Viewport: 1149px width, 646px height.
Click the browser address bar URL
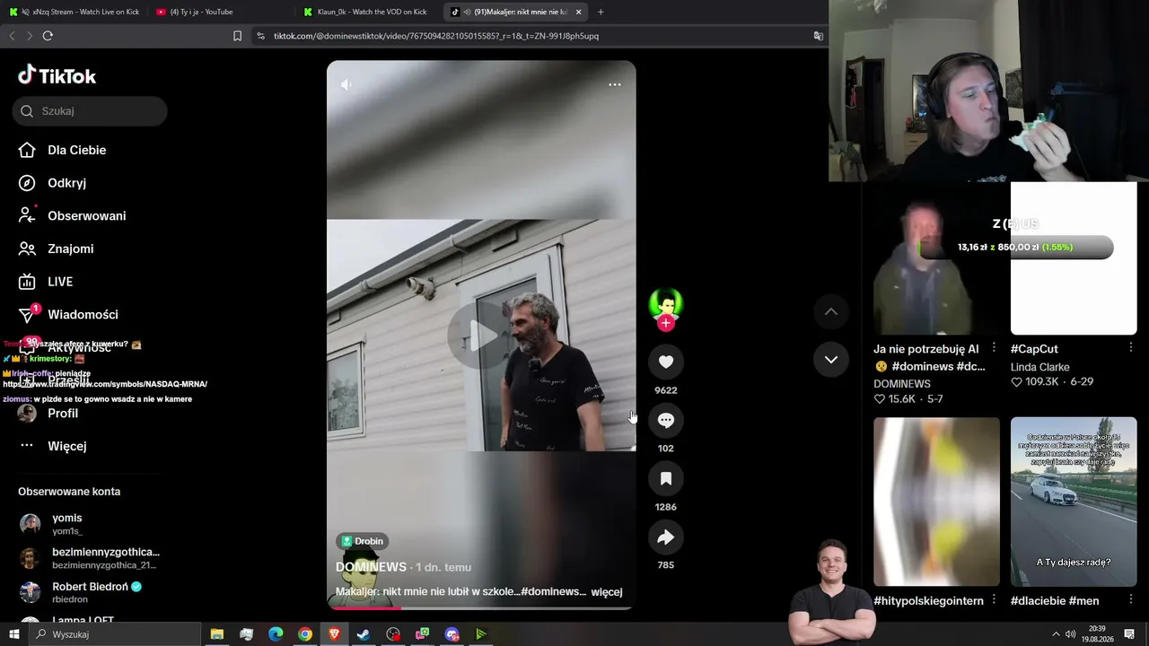pos(436,36)
